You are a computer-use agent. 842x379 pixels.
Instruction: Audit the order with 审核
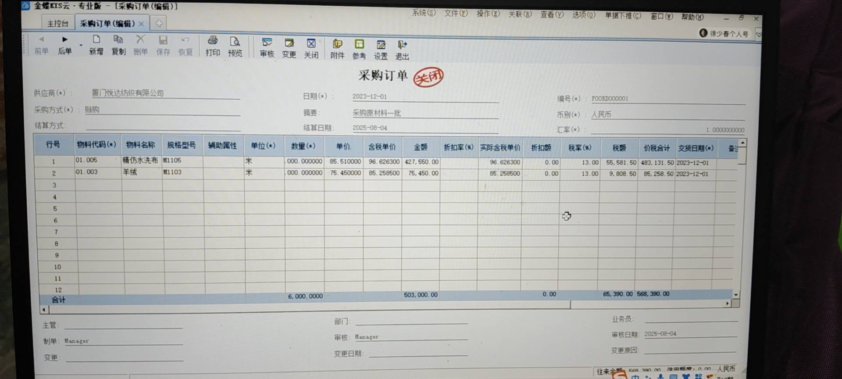point(267,48)
